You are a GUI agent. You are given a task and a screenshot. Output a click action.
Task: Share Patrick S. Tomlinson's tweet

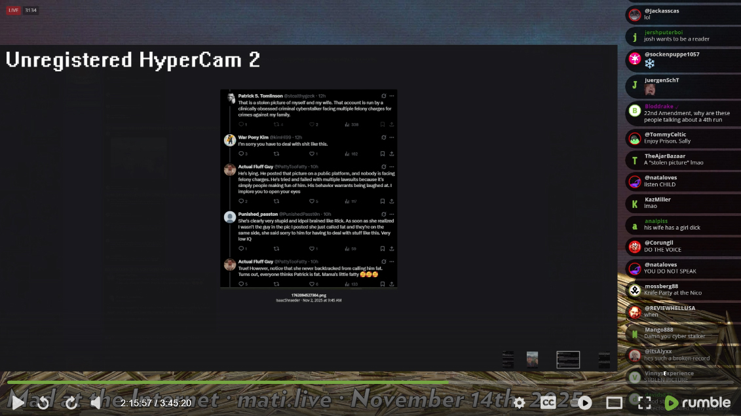click(392, 124)
